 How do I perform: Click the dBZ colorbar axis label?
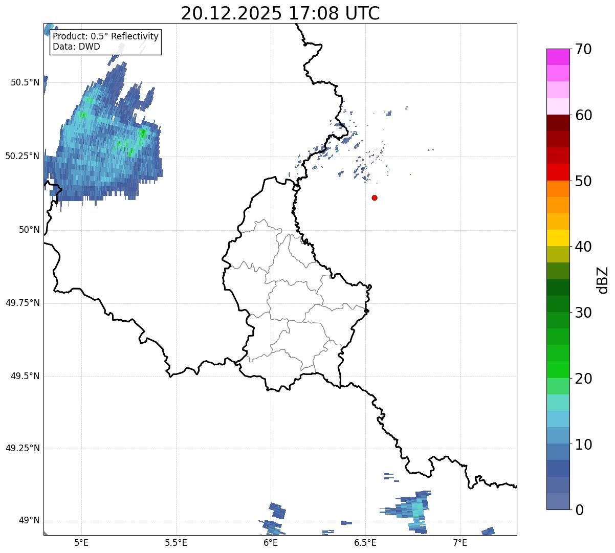tap(602, 279)
